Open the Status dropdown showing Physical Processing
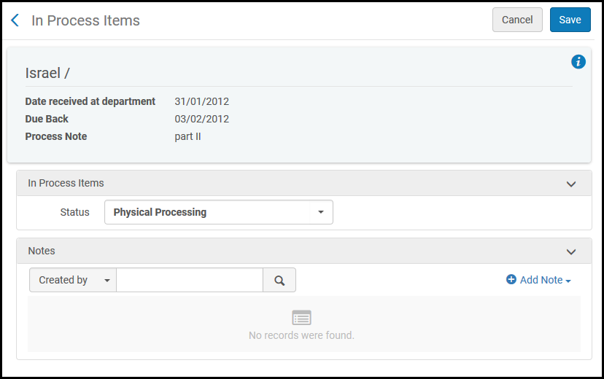The height and width of the screenshot is (379, 604). coord(219,212)
